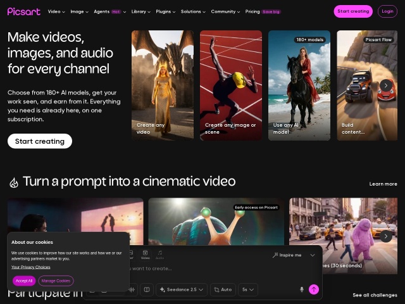405x304 pixels.
Task: Click the Learn more link
Action: tap(383, 184)
